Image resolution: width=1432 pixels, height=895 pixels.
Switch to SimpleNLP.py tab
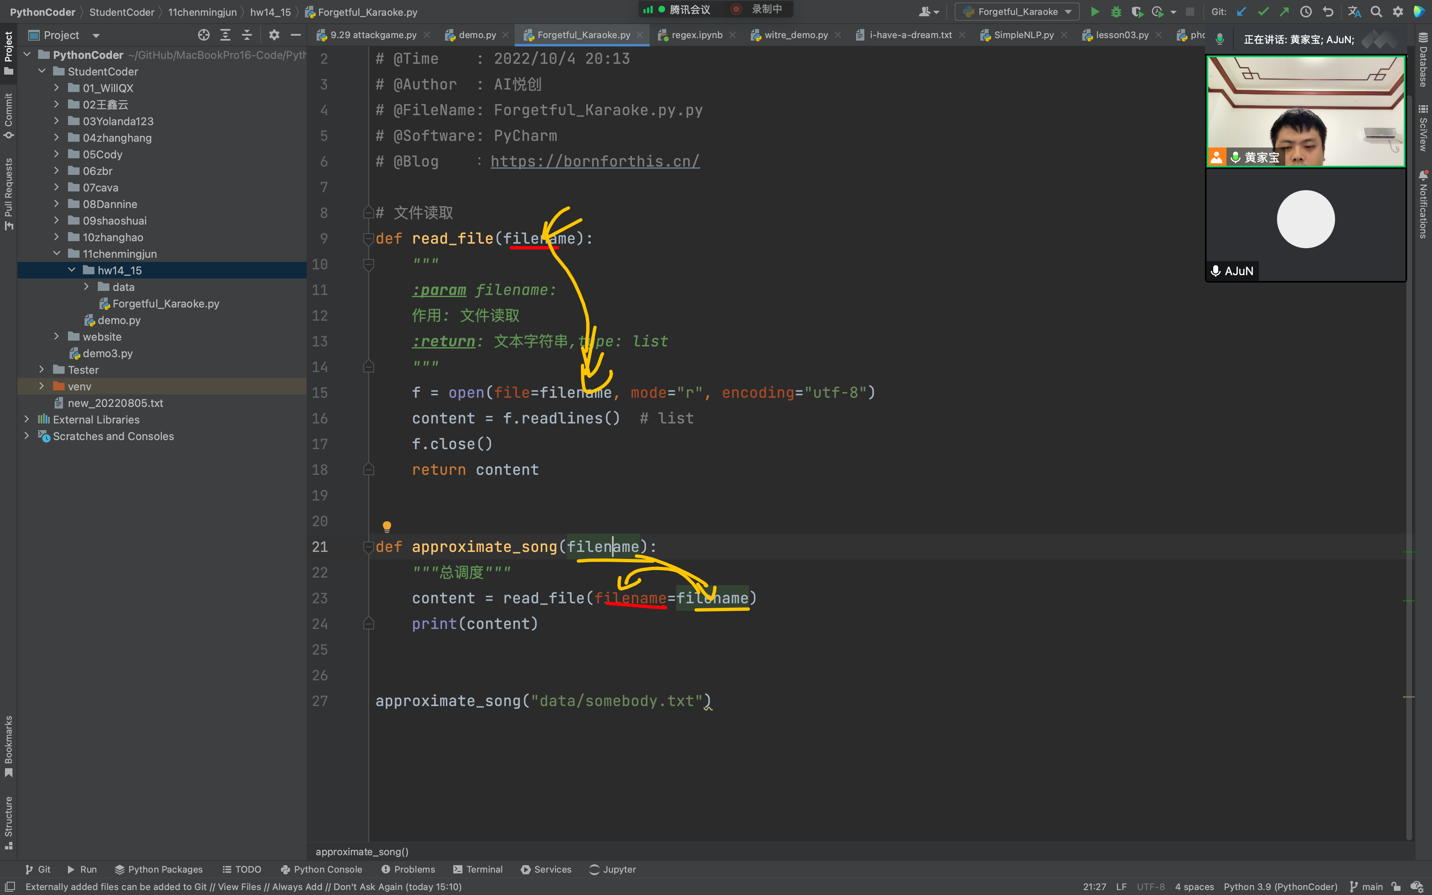(1023, 35)
